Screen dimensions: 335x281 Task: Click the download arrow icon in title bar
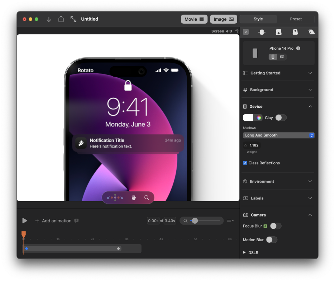click(49, 19)
